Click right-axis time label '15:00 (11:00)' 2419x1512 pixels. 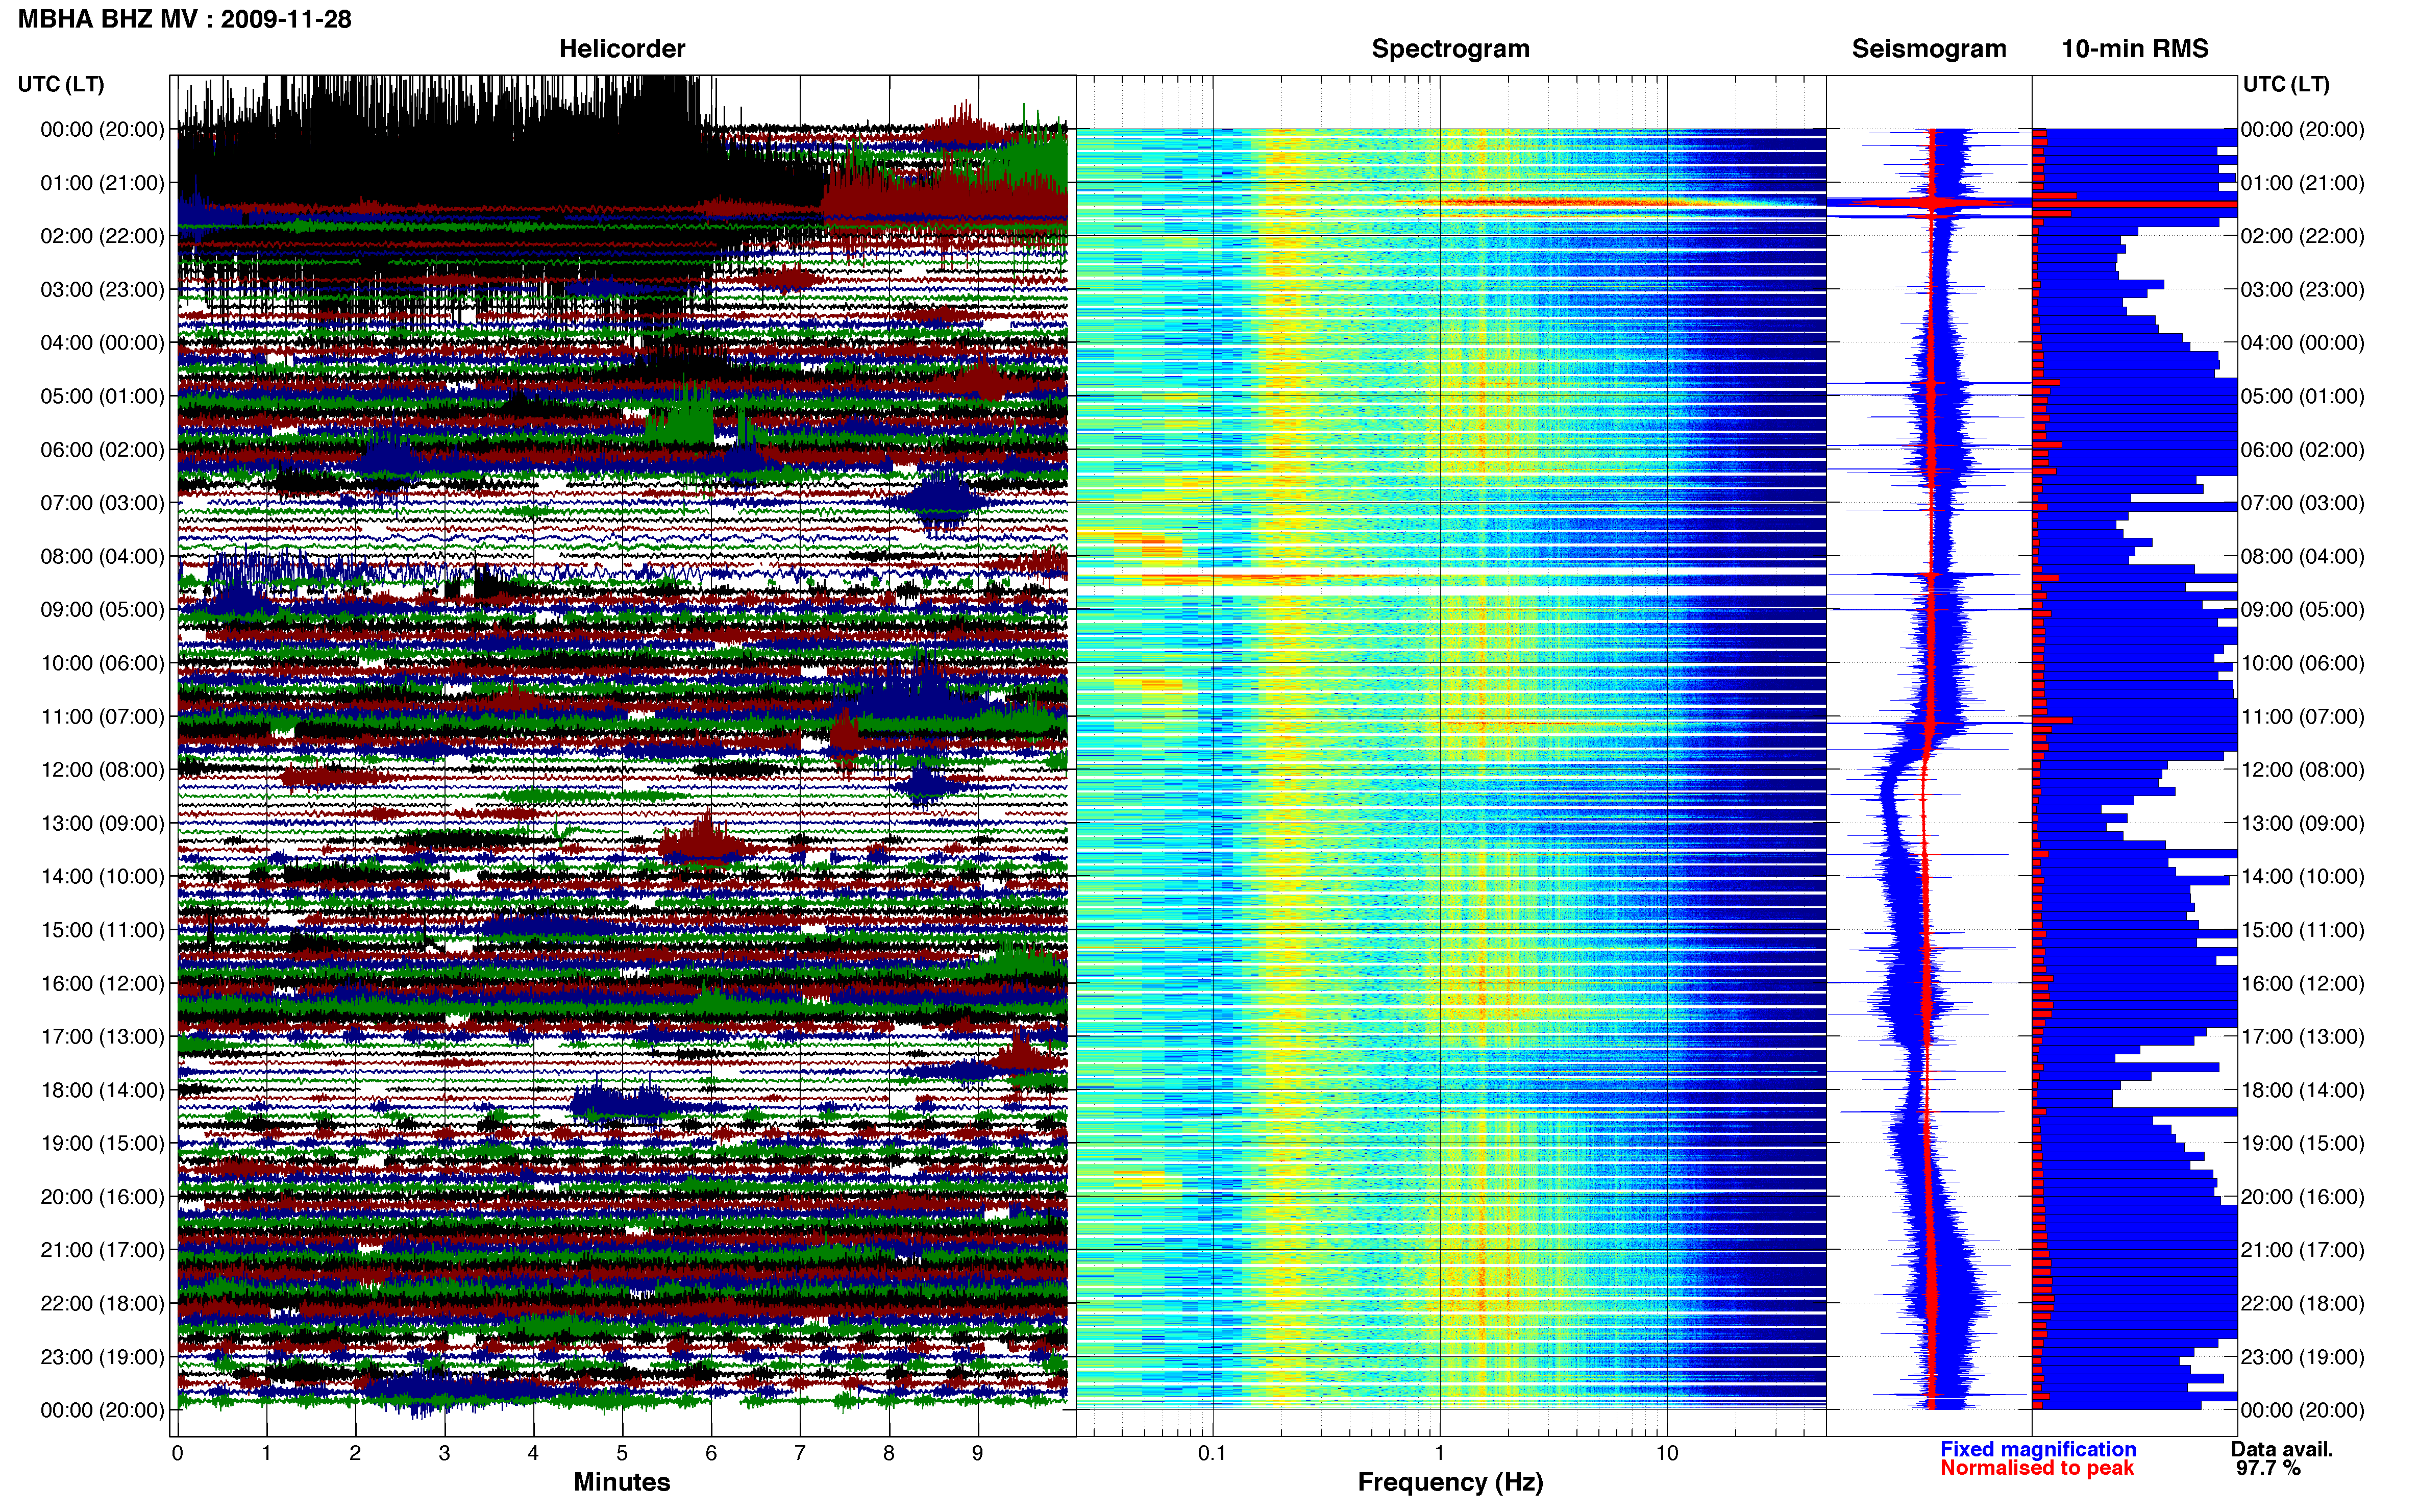point(2303,930)
